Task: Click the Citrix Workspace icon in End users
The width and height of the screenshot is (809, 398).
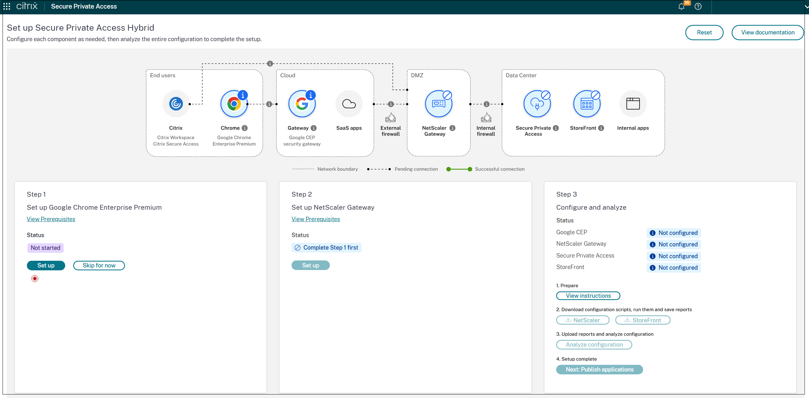Action: [176, 104]
